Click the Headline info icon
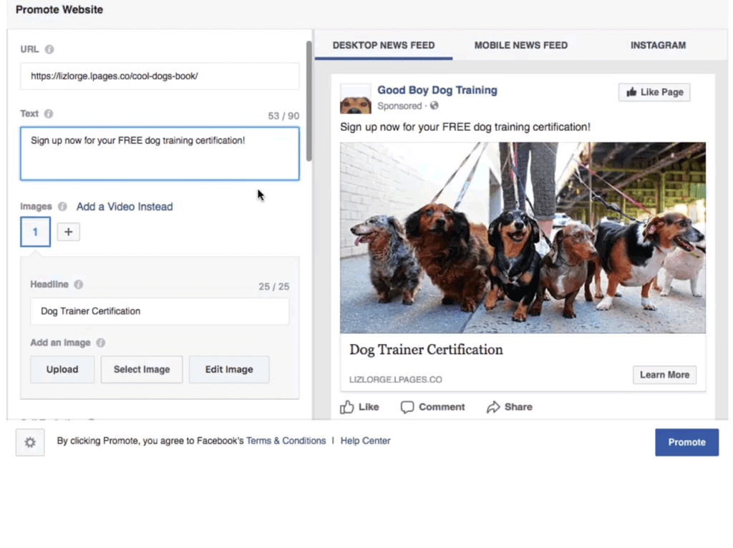The height and width of the screenshot is (548, 733). click(78, 284)
